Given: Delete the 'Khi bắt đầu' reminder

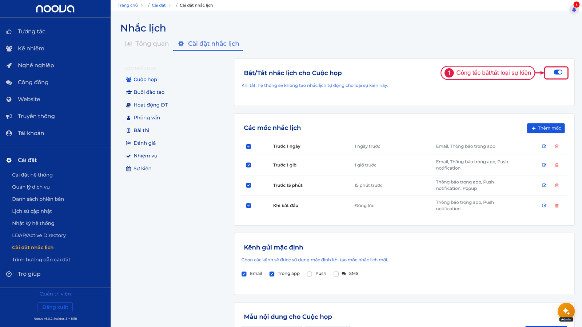Looking at the screenshot, I should (x=557, y=206).
